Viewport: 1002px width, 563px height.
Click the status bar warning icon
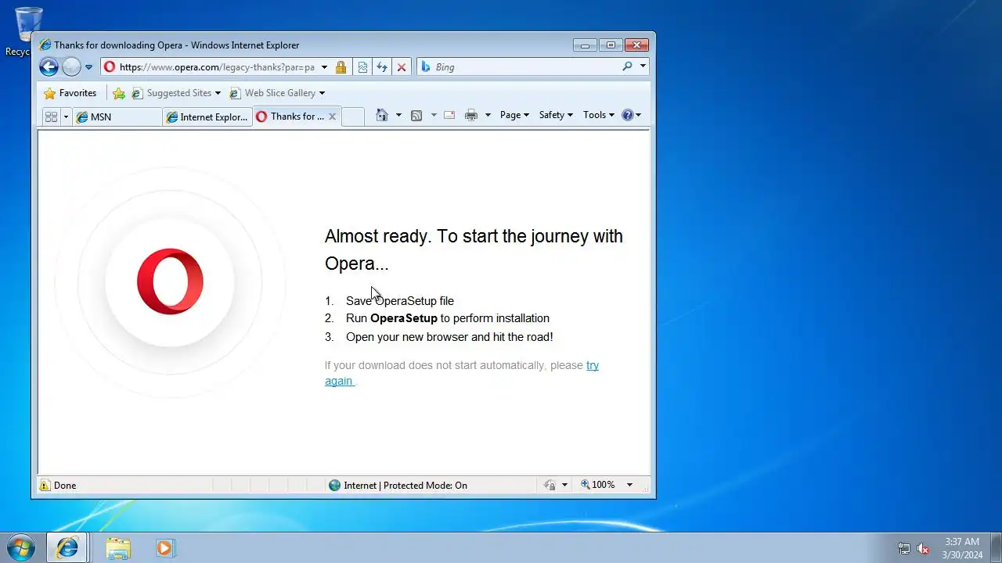(45, 486)
